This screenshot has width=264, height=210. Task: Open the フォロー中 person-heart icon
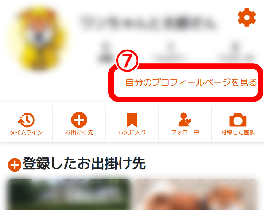185,120
